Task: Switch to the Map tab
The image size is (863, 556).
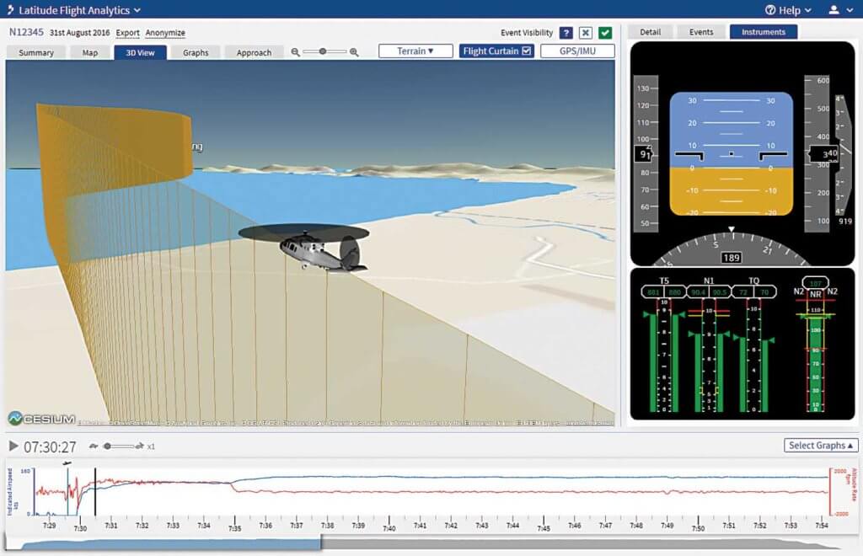Action: click(89, 53)
